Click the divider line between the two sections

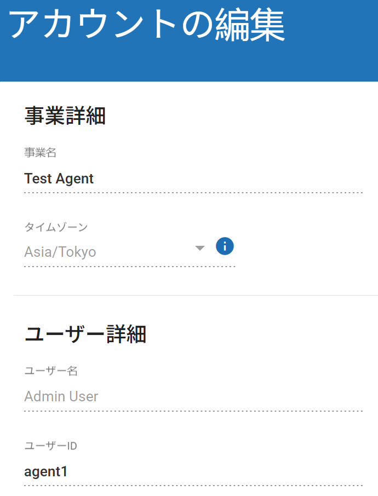pos(196,296)
